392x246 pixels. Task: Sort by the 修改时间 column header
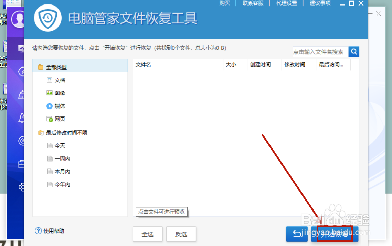(299, 65)
